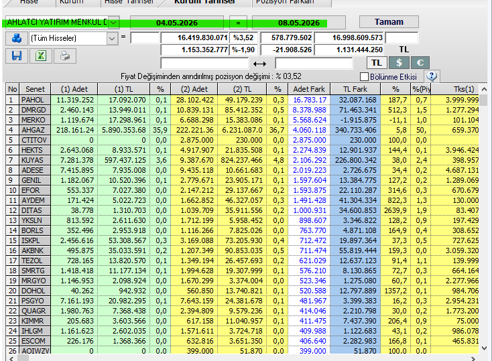Image resolution: width=492 pixels, height=361 pixels.
Task: Select the PSGYO row
Action: (x=242, y=301)
